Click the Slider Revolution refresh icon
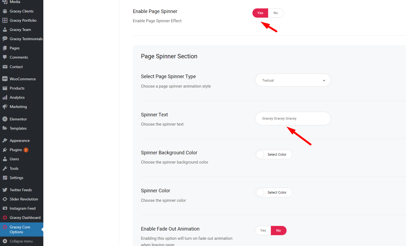406x246 pixels. point(5,199)
